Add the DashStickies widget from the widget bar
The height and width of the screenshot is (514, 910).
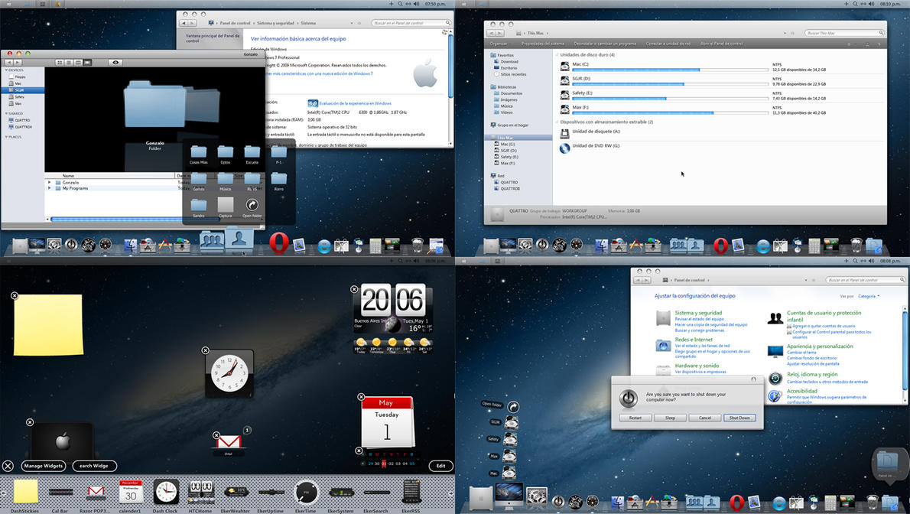25,491
